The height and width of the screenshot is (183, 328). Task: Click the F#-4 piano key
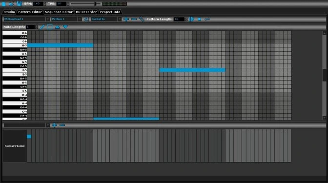tap(15, 116)
